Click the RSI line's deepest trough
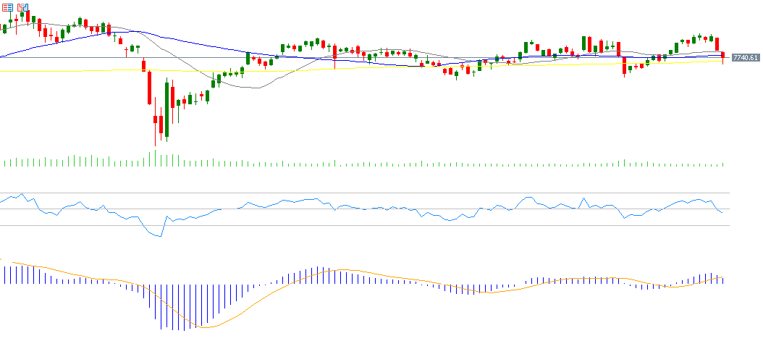 point(160,236)
